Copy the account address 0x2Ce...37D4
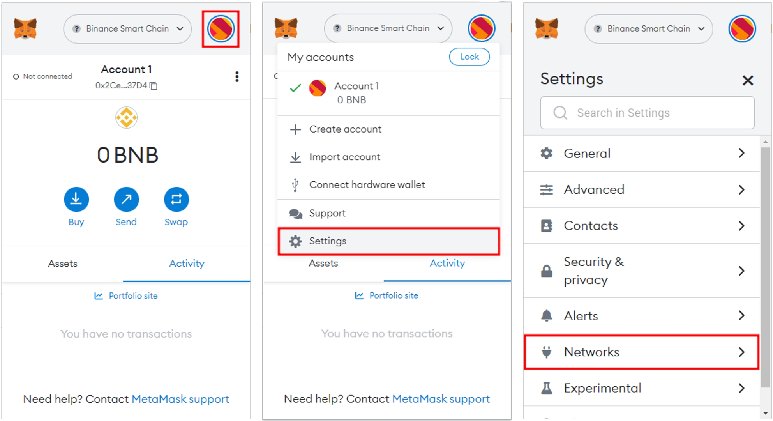773x421 pixels. [154, 86]
